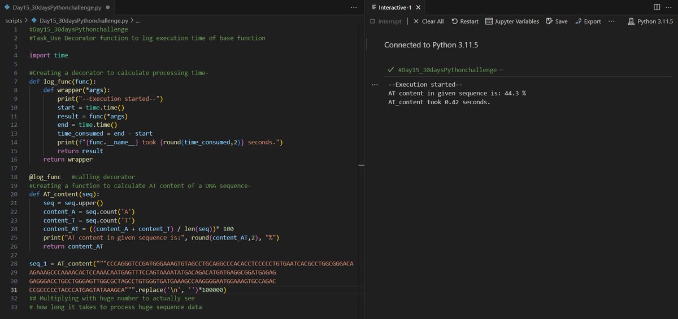Click the unsaved-changes dot on the editor tab
Image resolution: width=678 pixels, height=319 pixels.
[108, 7]
